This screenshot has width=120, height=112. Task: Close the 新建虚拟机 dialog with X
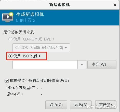(x=115, y=5)
